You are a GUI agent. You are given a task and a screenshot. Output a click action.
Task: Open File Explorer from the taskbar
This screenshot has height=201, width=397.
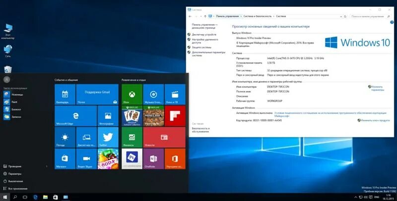click(45, 197)
